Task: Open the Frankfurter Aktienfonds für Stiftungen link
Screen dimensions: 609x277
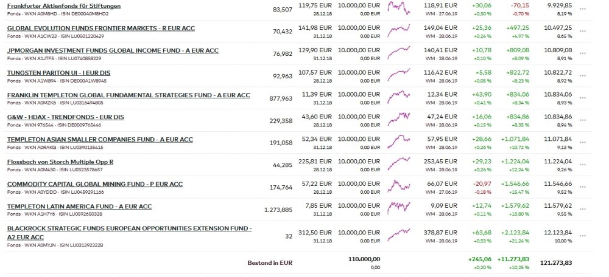Action: tap(64, 6)
